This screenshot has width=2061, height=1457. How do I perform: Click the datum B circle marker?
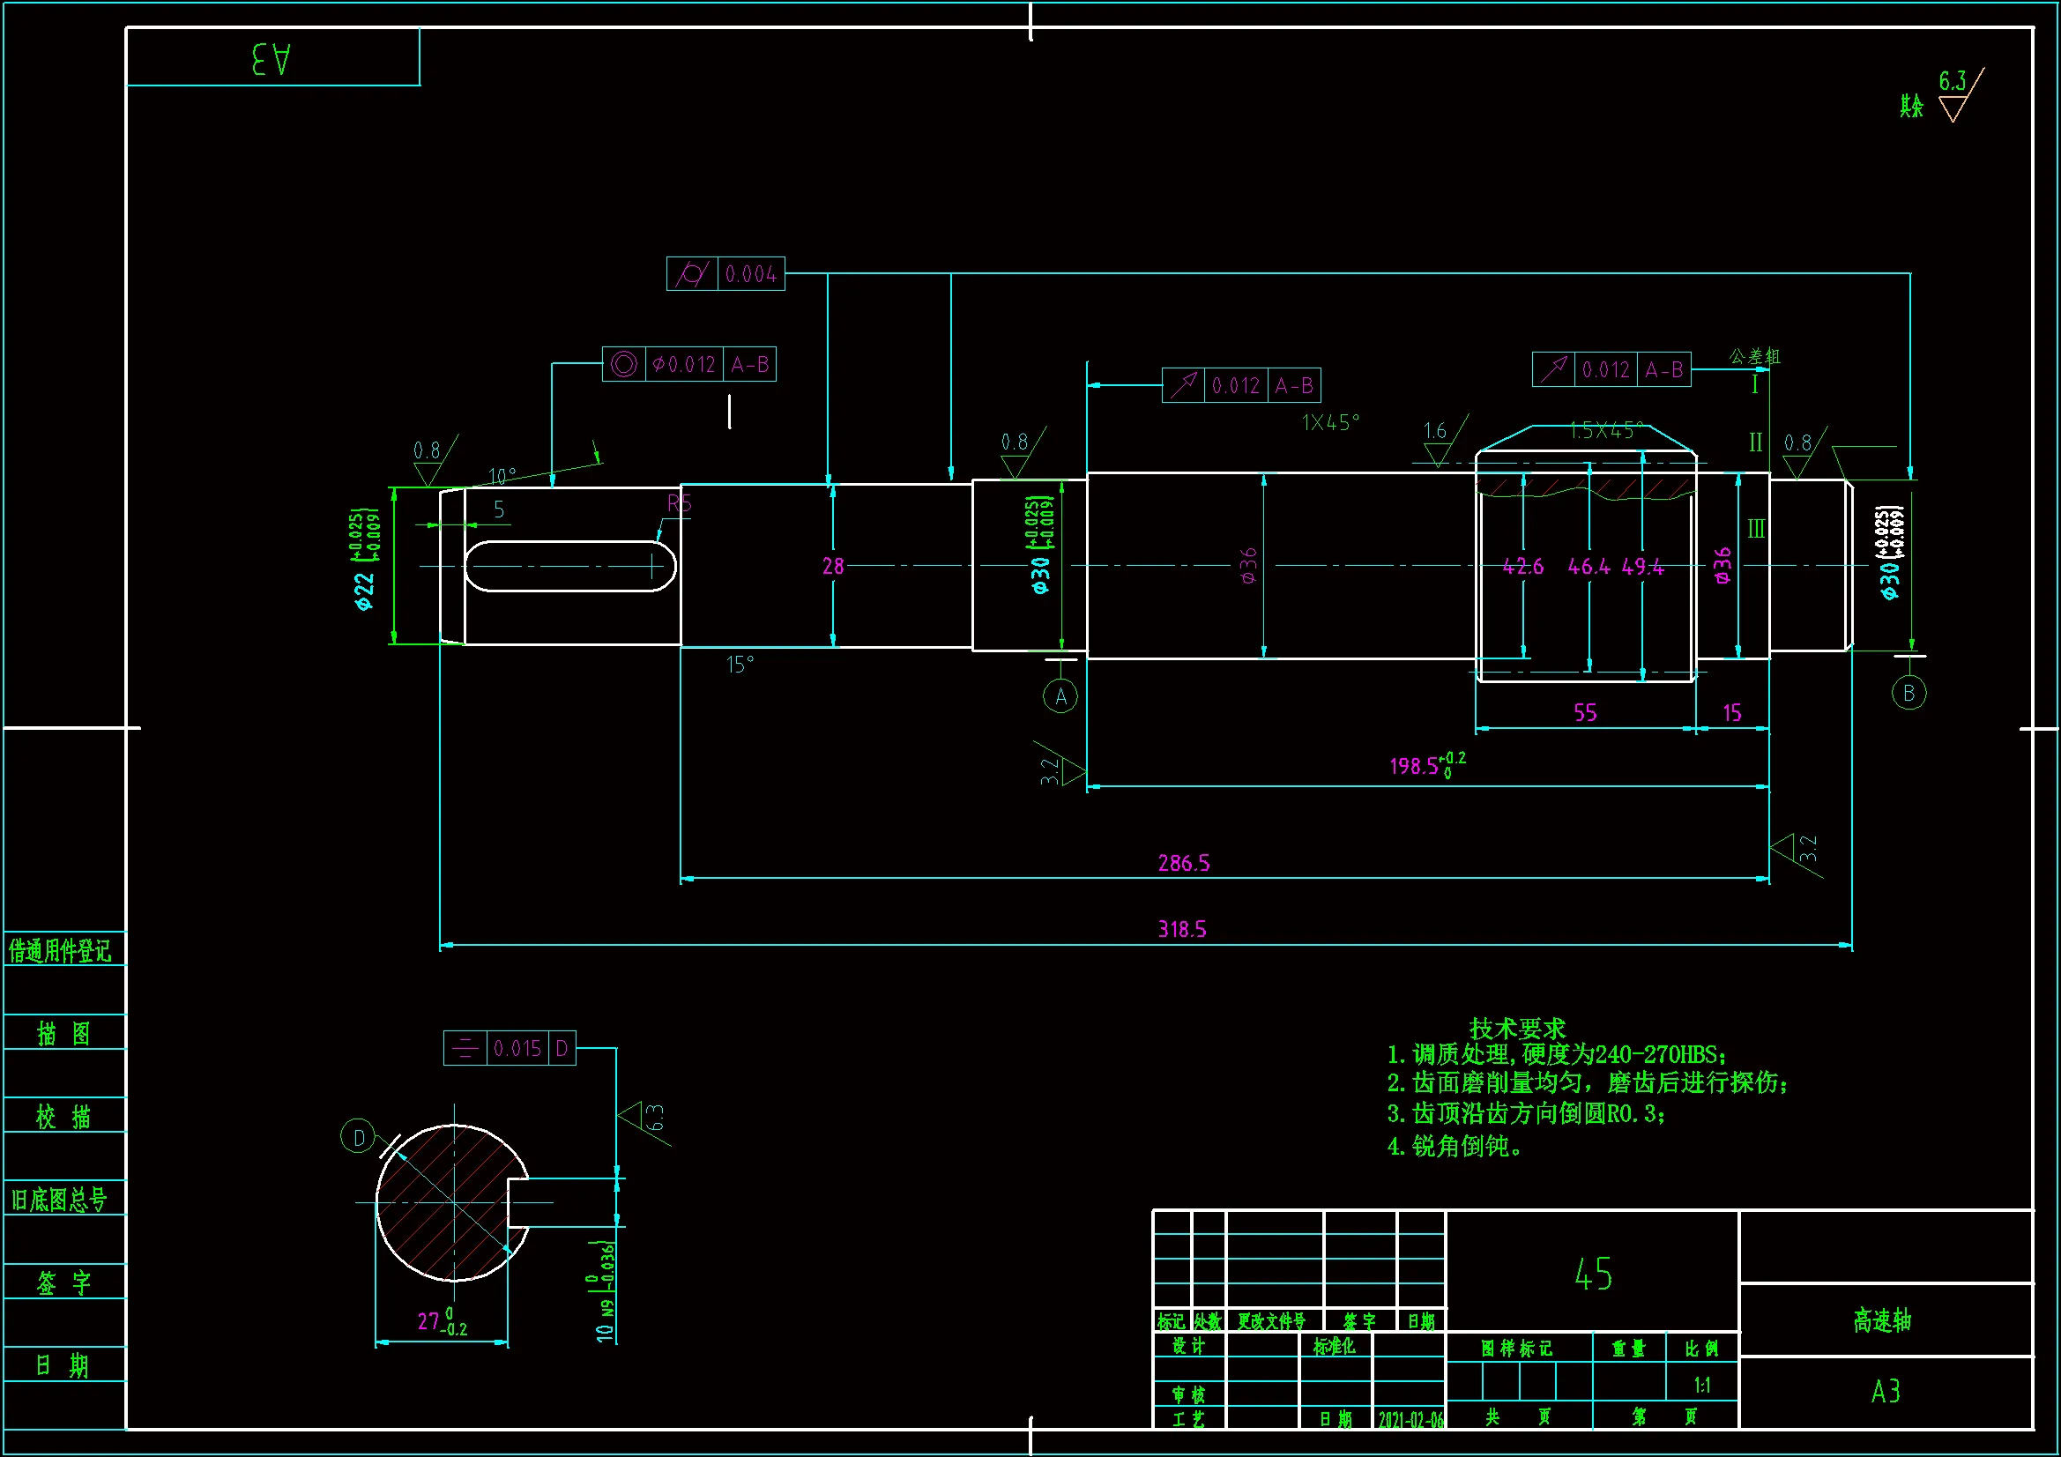pyautogui.click(x=1908, y=692)
